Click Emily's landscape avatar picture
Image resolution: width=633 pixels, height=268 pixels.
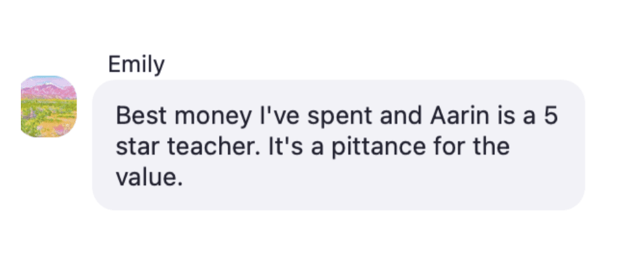click(49, 106)
